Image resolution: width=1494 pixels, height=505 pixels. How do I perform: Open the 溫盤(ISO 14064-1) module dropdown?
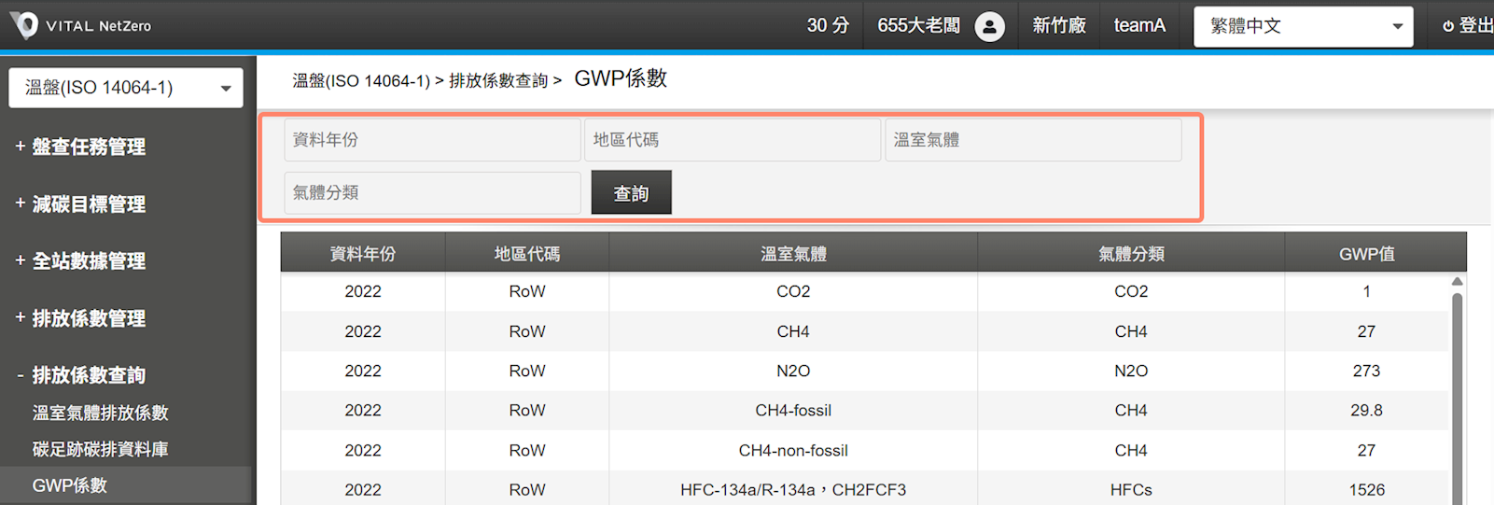pos(126,88)
